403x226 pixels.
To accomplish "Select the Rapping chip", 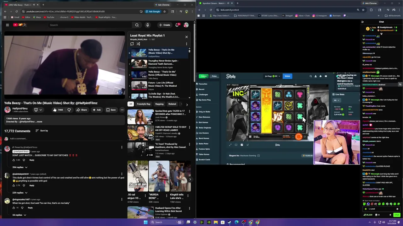I will [159, 104].
